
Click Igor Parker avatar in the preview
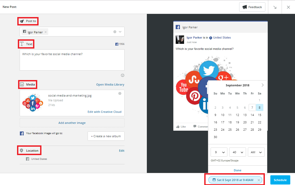pyautogui.click(x=180, y=40)
